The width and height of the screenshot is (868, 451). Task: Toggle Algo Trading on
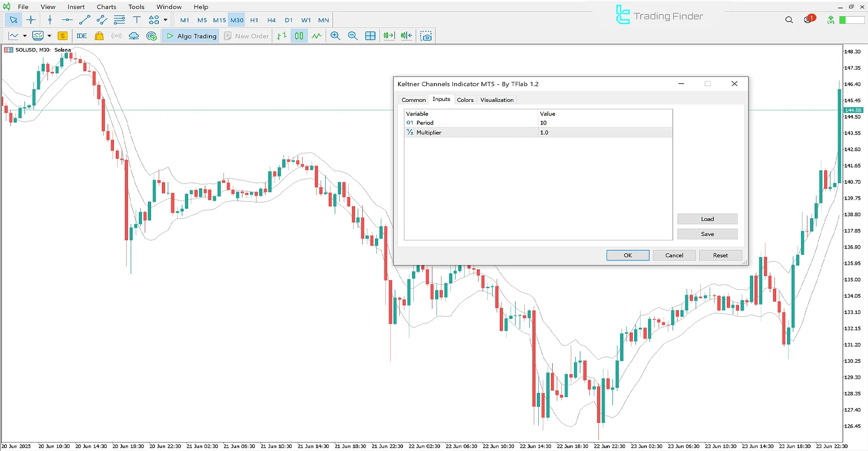[190, 36]
